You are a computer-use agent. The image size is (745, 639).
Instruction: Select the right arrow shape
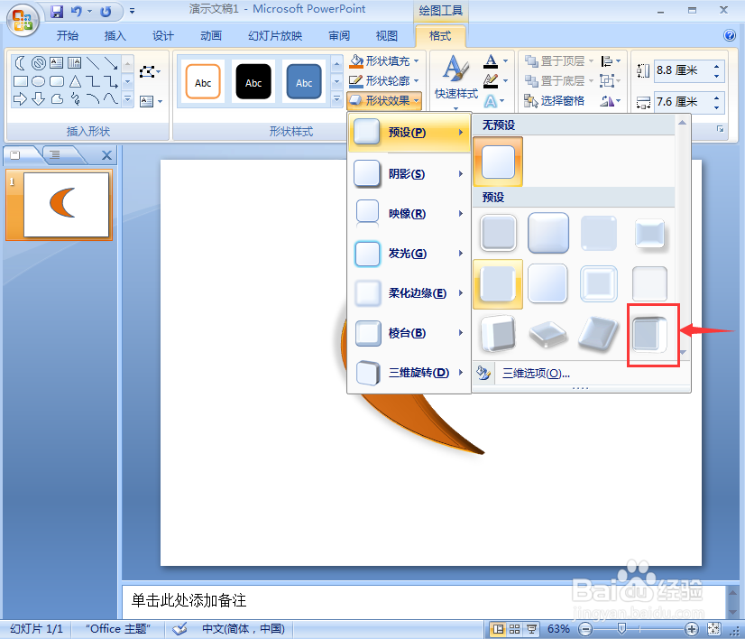click(x=20, y=99)
